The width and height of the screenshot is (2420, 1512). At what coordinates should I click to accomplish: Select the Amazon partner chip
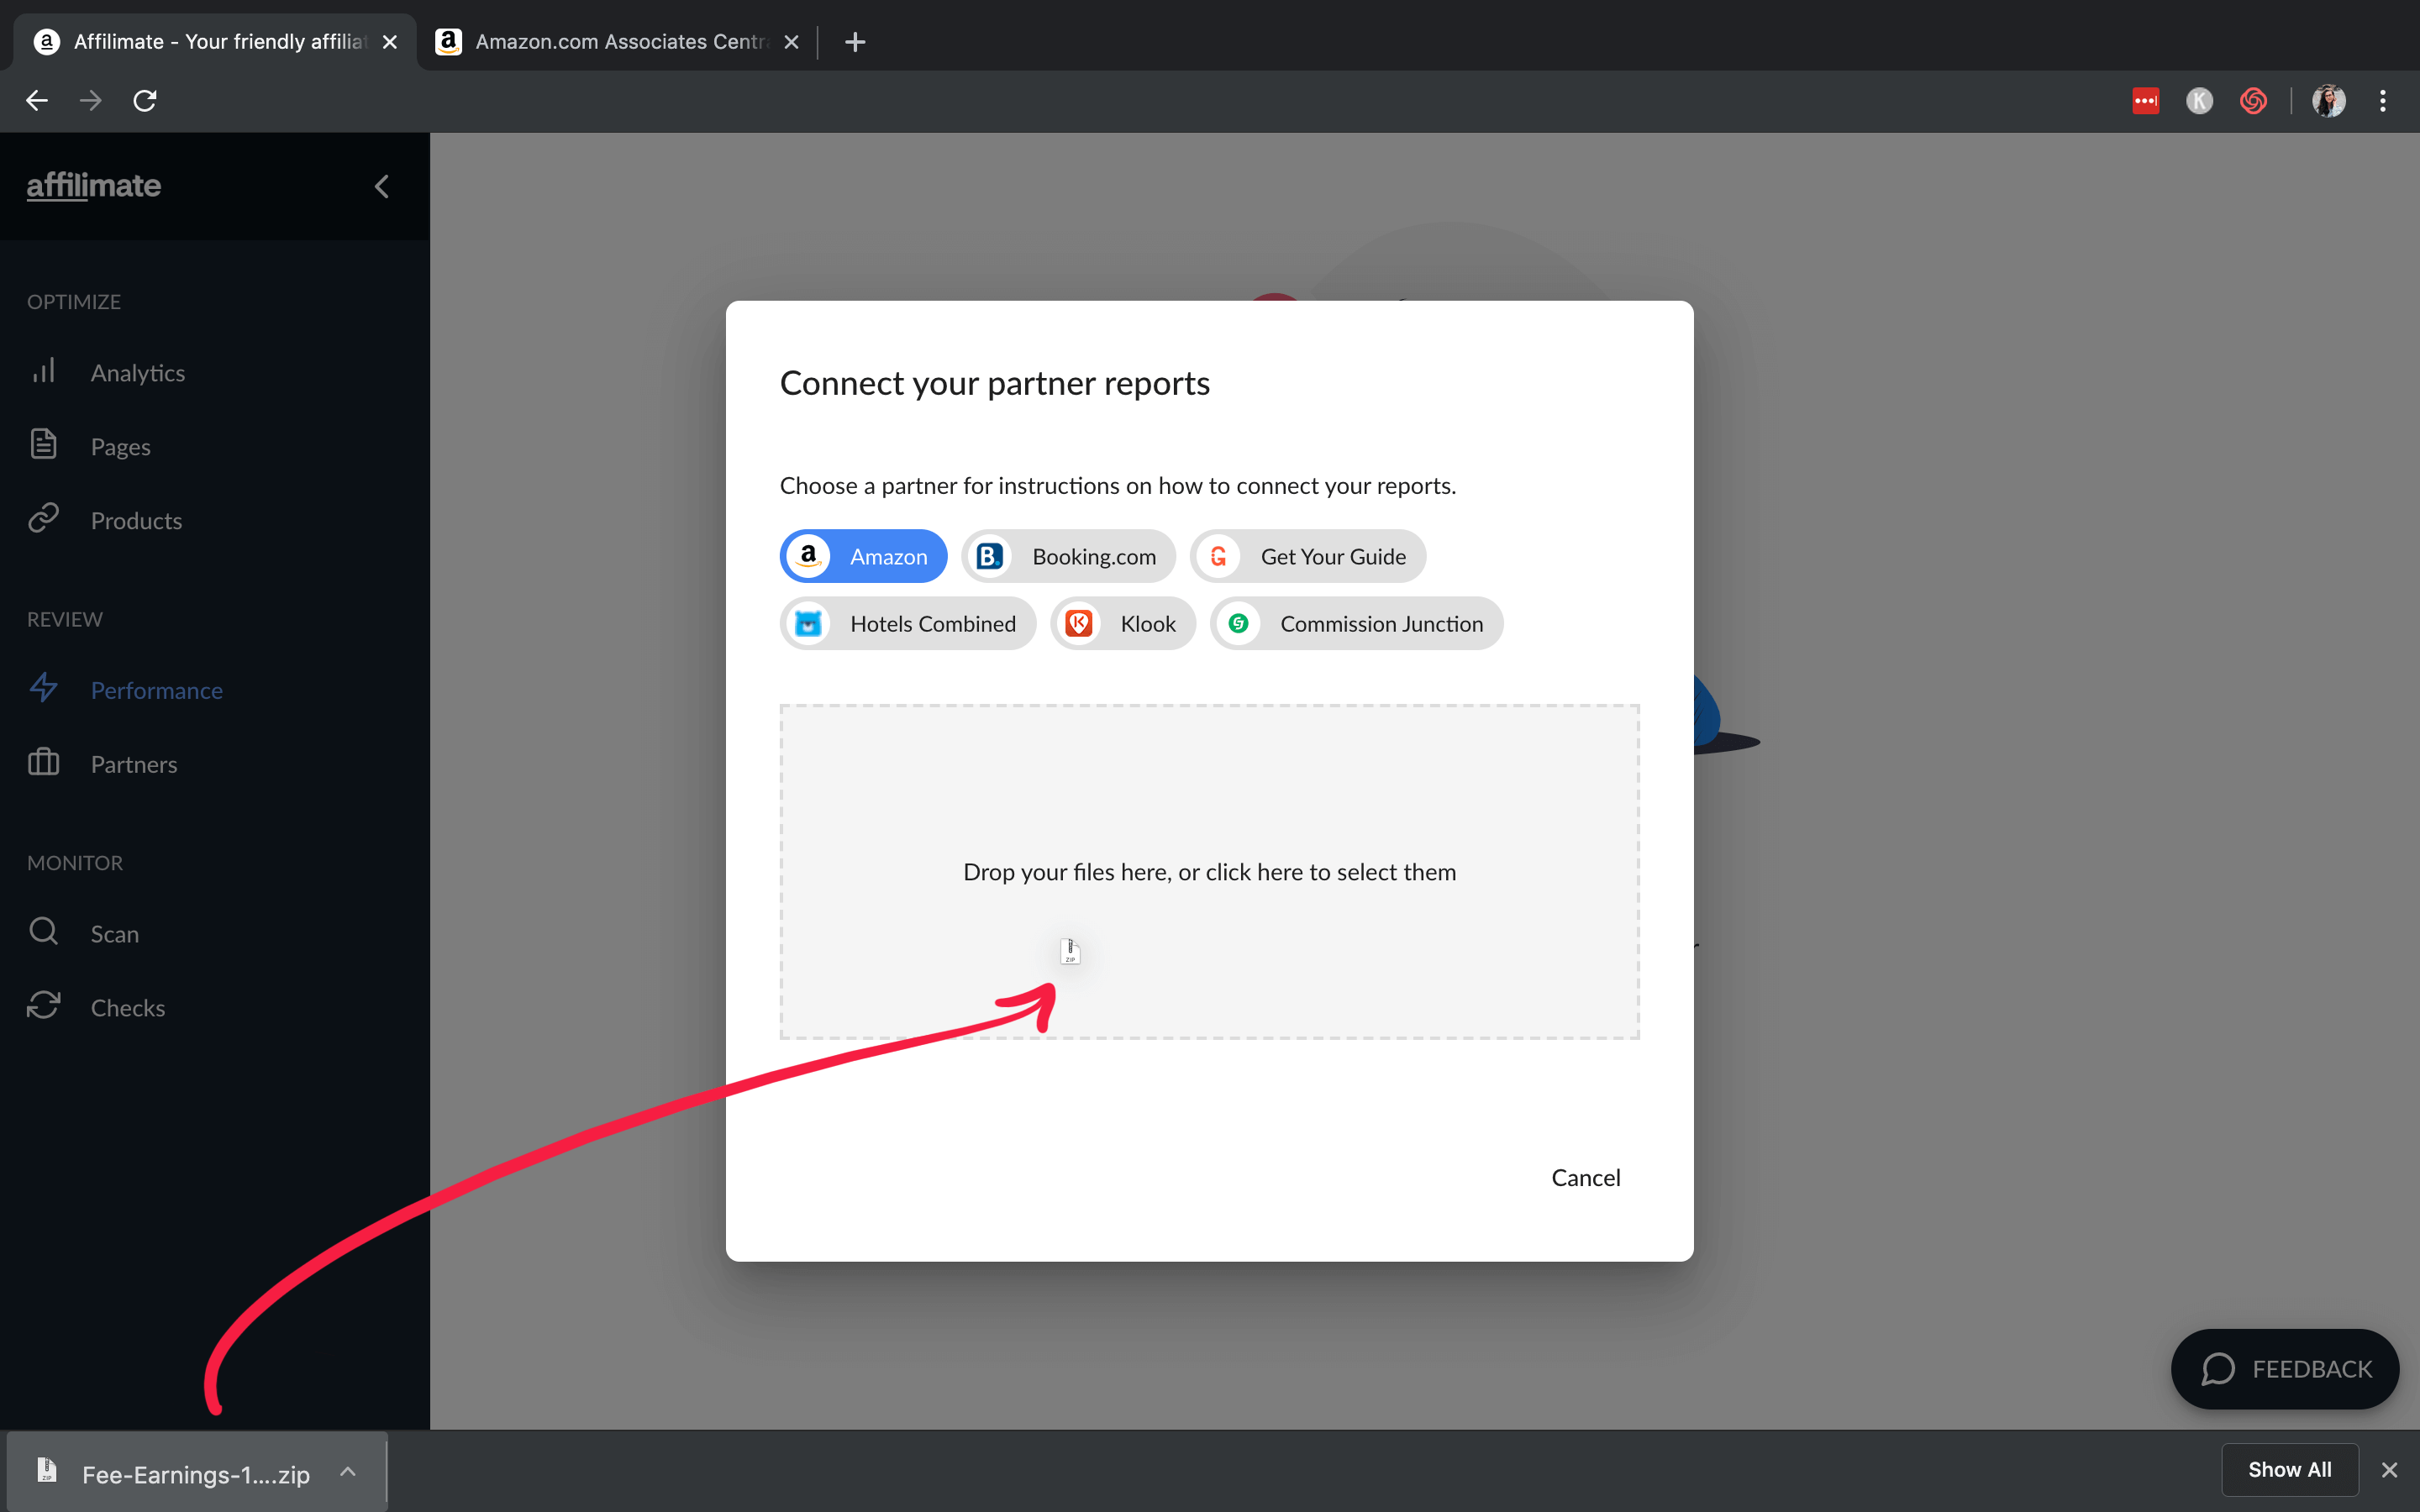coord(863,556)
